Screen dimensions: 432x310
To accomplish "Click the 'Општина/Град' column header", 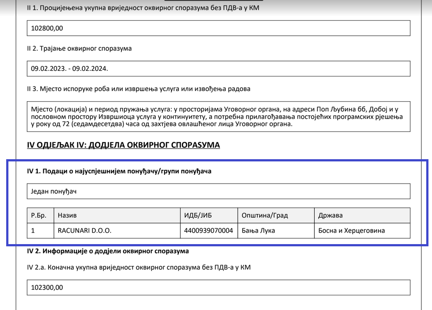I will (276, 215).
